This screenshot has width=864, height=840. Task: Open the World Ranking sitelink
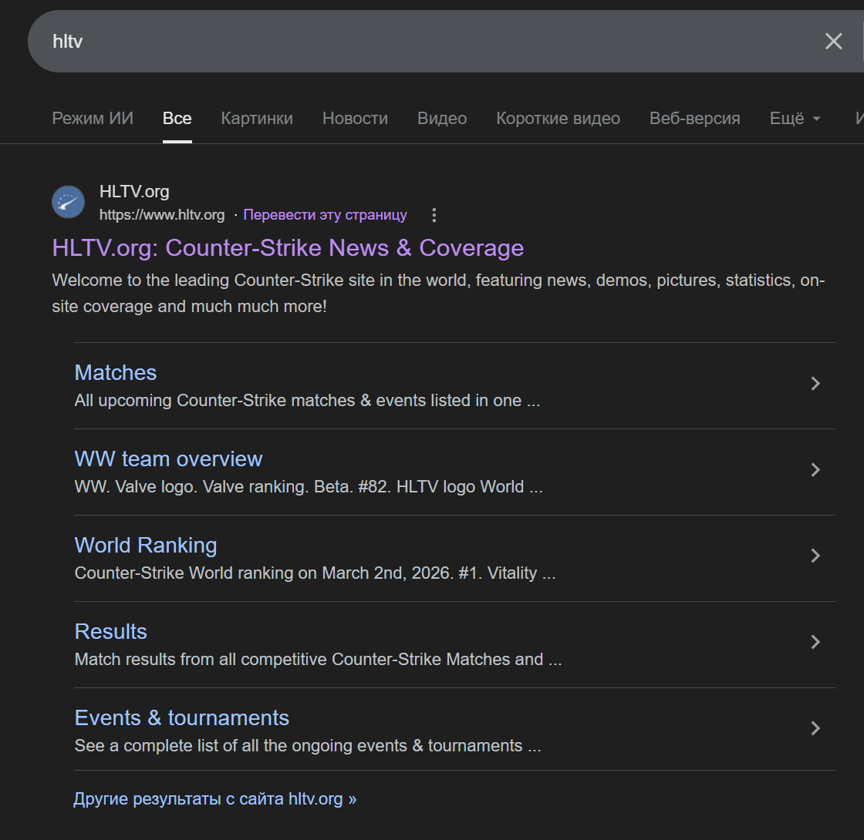[146, 546]
